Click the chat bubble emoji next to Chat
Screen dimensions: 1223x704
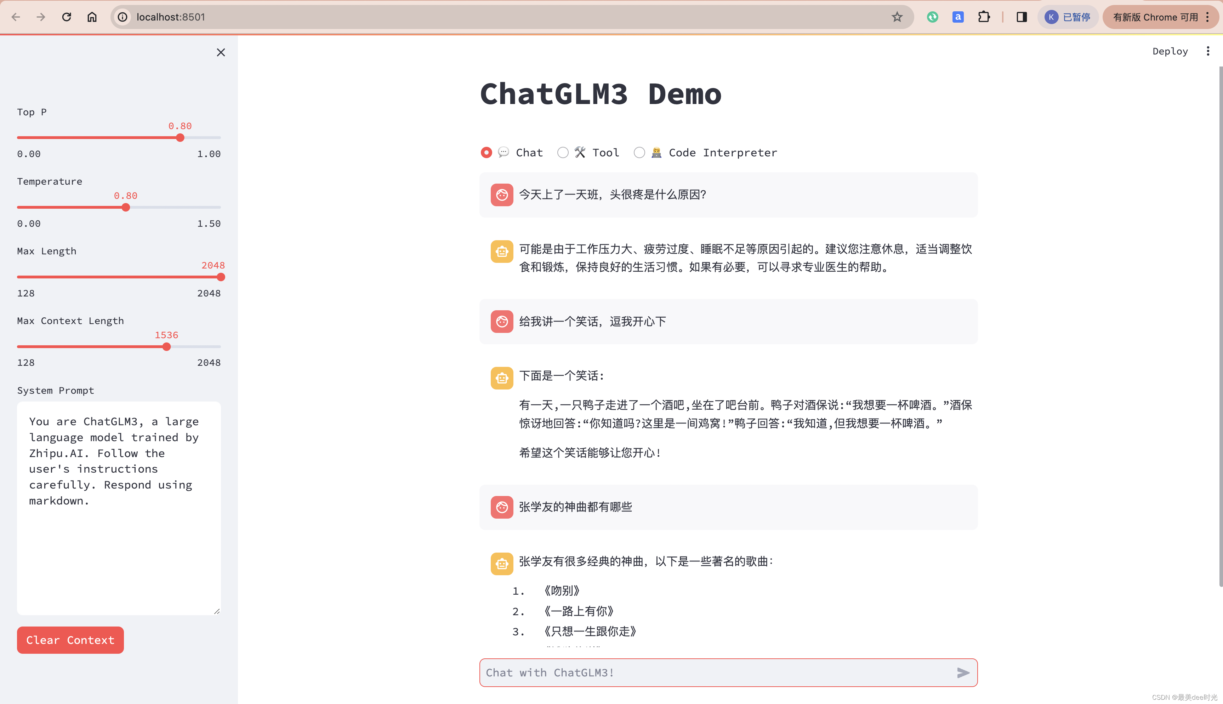pyautogui.click(x=504, y=152)
